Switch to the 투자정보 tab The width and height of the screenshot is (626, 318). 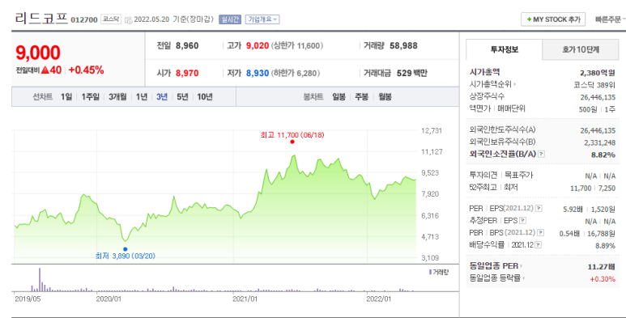[x=505, y=49]
